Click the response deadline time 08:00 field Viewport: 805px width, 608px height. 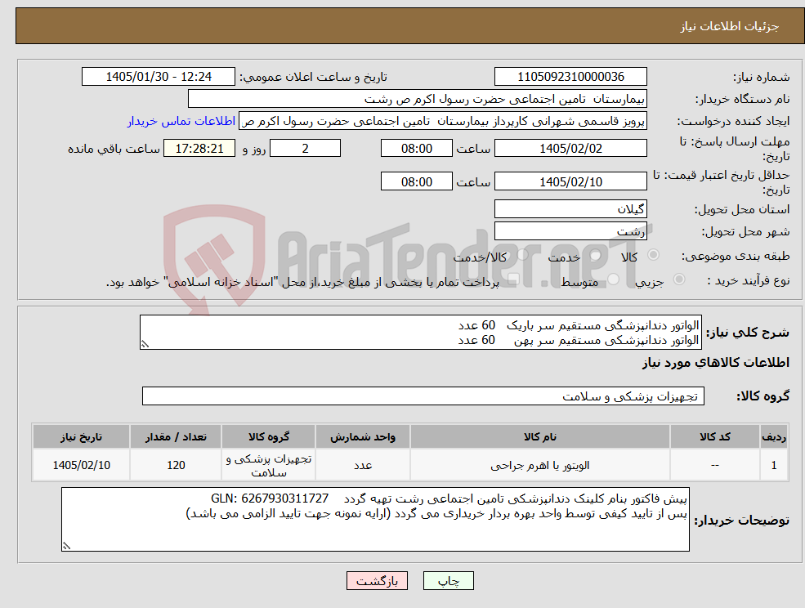point(416,149)
